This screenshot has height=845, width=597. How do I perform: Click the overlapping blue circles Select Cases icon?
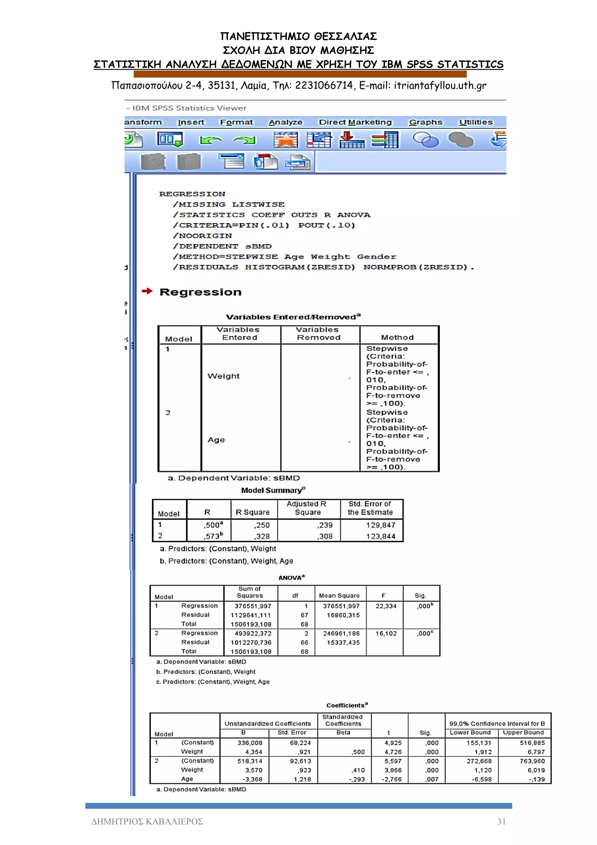click(x=426, y=140)
